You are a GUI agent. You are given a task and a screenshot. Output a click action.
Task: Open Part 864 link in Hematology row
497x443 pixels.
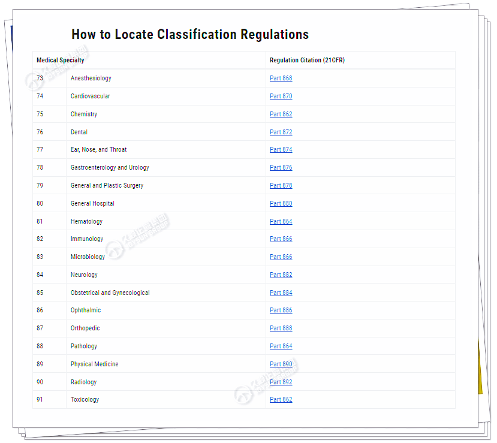(281, 222)
